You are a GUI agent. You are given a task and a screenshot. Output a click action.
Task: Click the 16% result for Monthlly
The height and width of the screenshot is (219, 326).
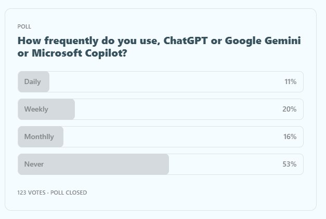[x=290, y=136]
